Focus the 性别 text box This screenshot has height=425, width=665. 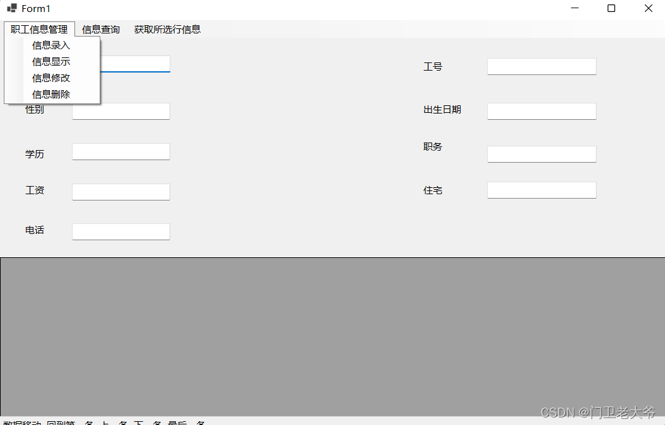[x=121, y=111]
